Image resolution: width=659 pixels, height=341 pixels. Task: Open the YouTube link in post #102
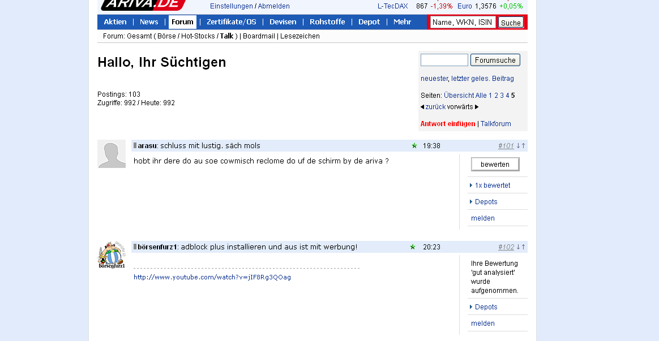(x=212, y=277)
